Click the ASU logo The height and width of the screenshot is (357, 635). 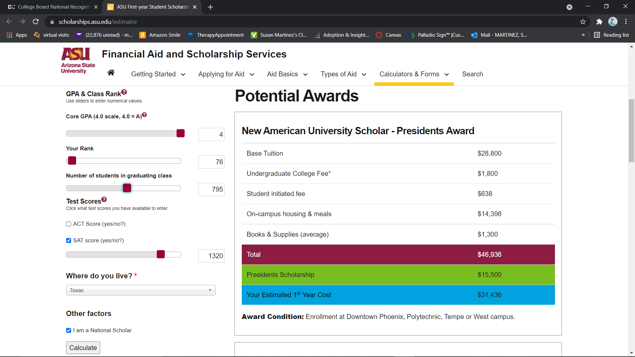pos(78,61)
